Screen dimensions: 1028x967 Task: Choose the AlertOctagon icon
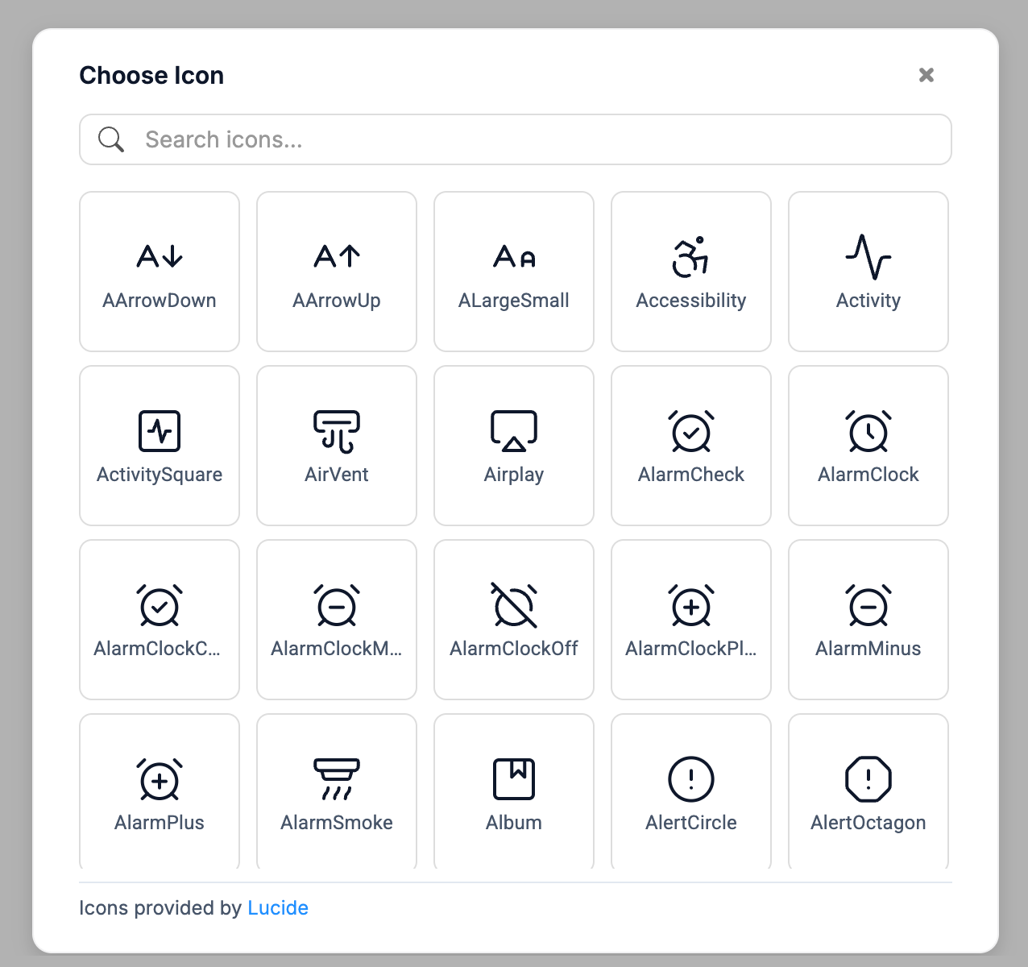click(x=868, y=792)
